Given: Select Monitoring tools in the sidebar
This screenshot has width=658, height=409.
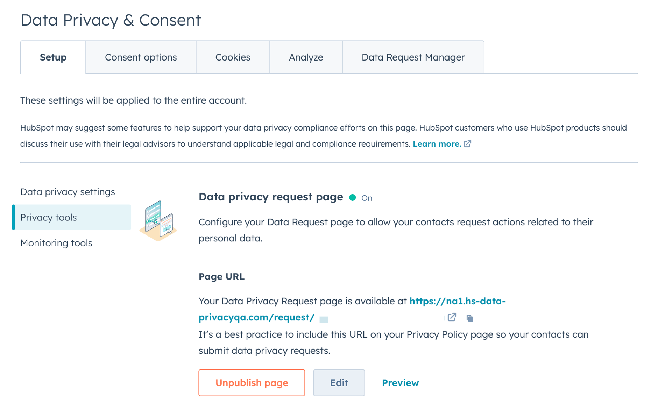Looking at the screenshot, I should point(56,243).
